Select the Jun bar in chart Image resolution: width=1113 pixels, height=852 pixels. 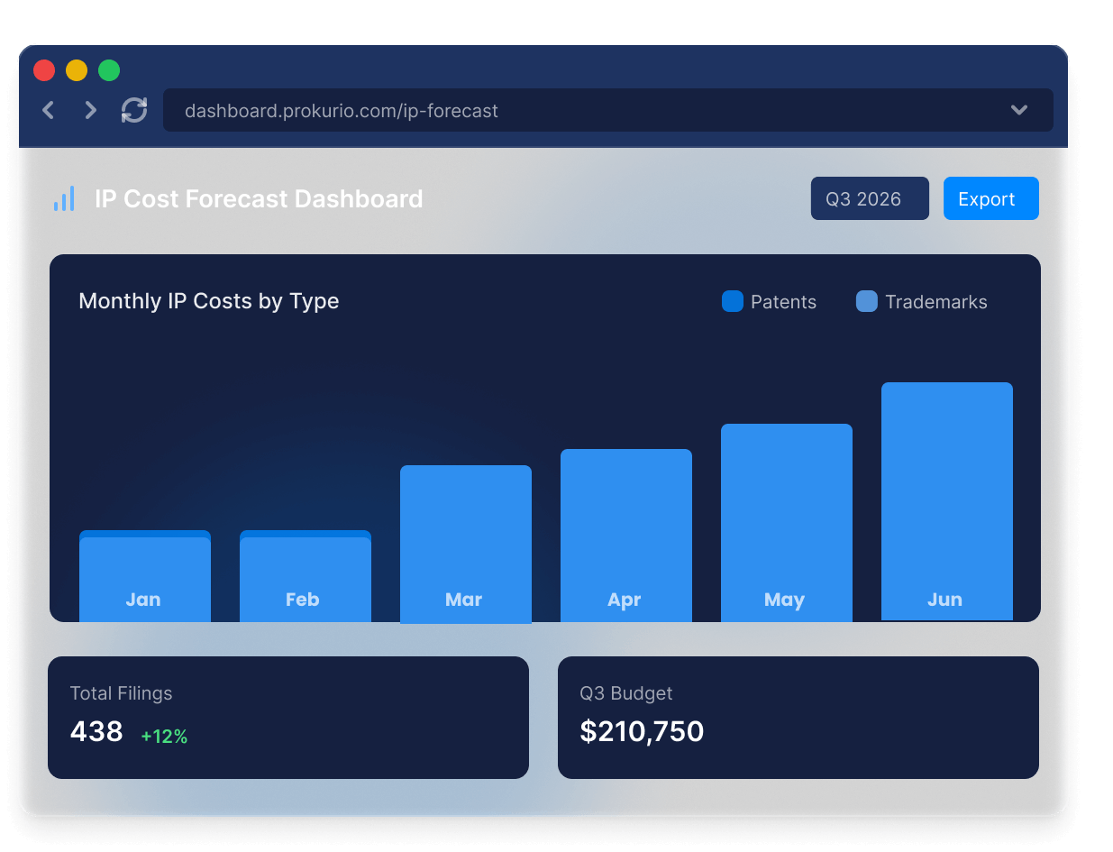pos(947,501)
